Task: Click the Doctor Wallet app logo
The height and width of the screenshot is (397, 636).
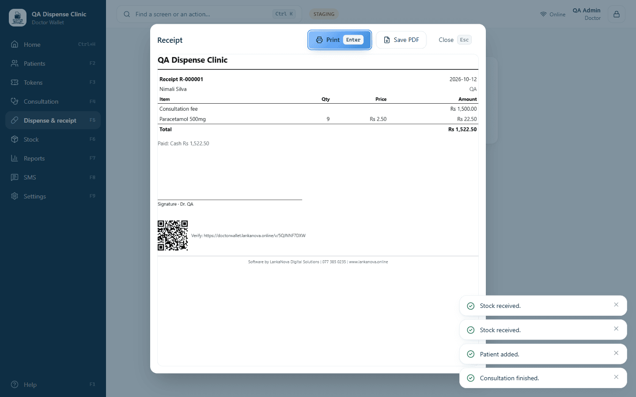Action: pos(18,18)
